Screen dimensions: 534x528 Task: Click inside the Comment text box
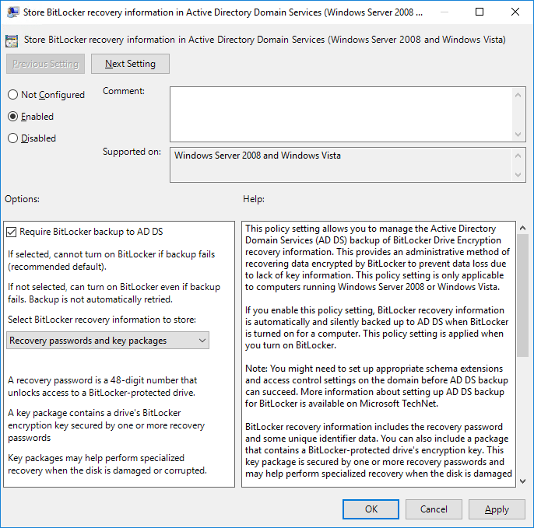click(341, 114)
